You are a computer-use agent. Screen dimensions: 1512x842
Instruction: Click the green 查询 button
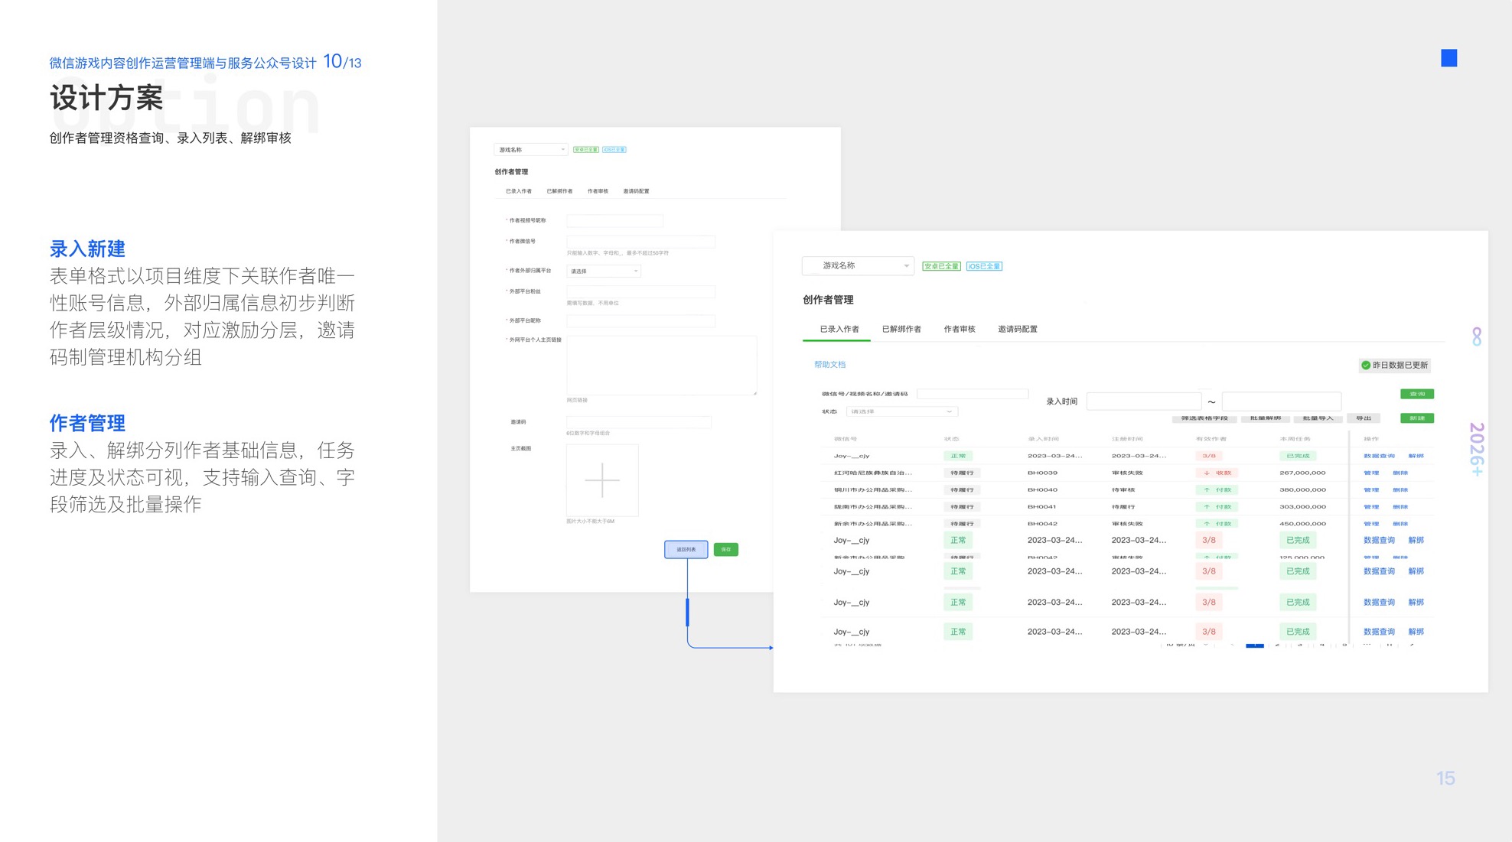[1417, 394]
